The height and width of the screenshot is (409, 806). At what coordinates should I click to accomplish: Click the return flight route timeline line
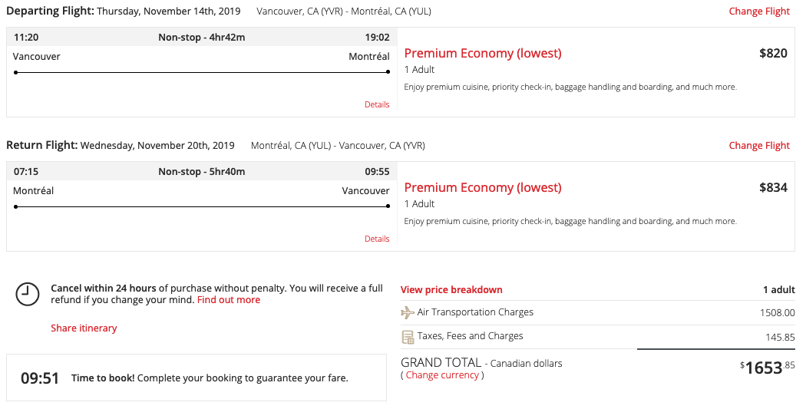tap(202, 207)
